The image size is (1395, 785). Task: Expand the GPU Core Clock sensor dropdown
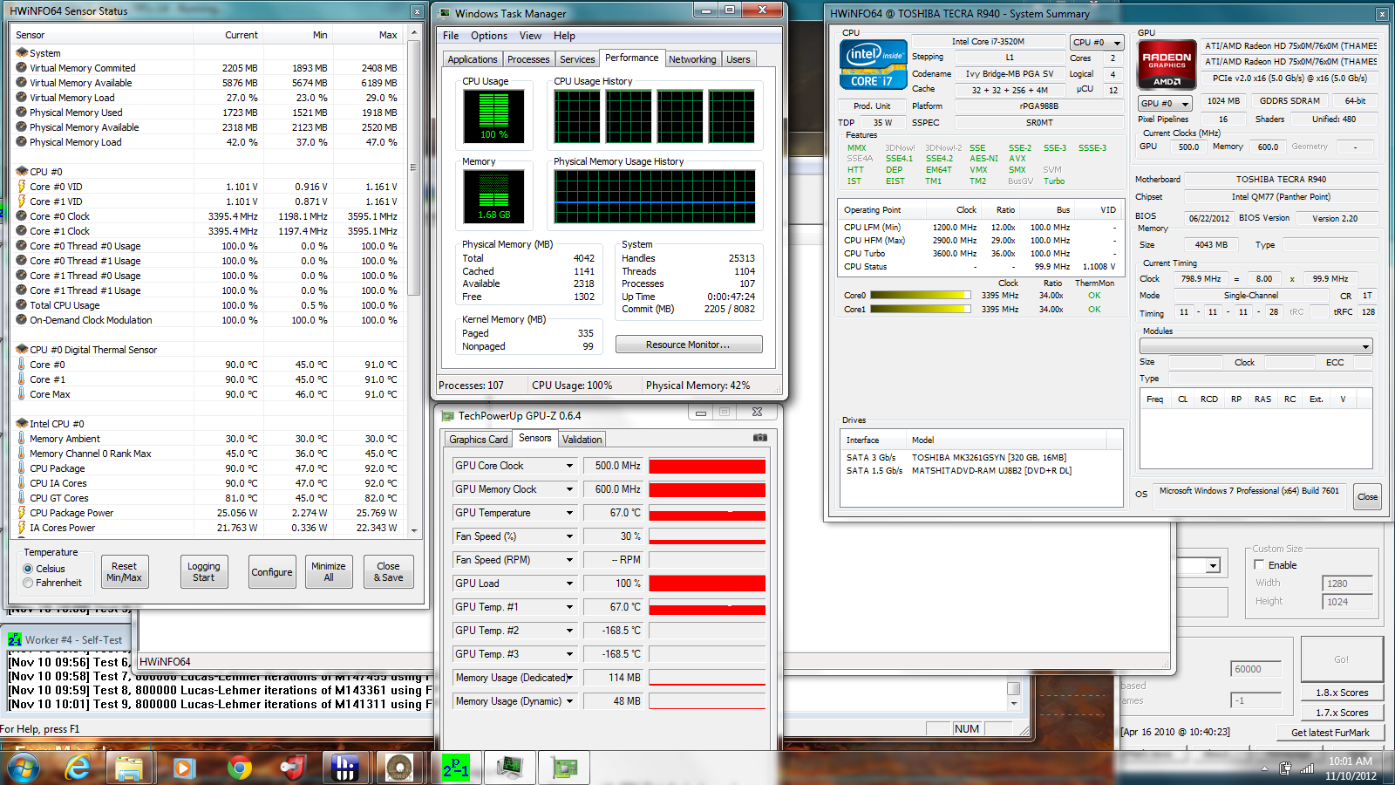point(569,466)
